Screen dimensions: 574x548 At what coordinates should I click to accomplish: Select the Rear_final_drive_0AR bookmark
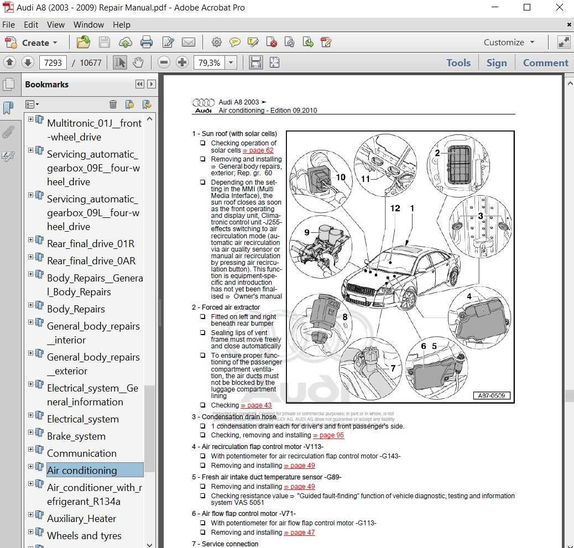click(x=91, y=260)
